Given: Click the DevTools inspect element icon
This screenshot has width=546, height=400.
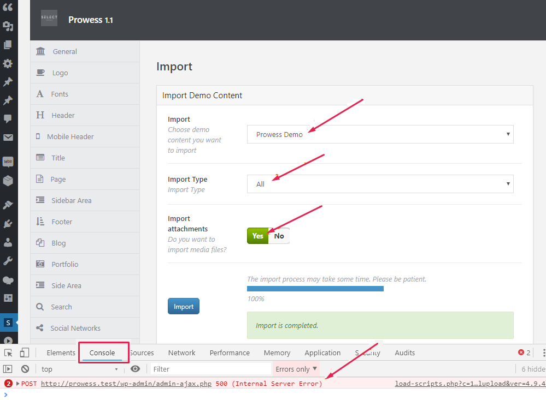Looking at the screenshot, I should [x=8, y=353].
